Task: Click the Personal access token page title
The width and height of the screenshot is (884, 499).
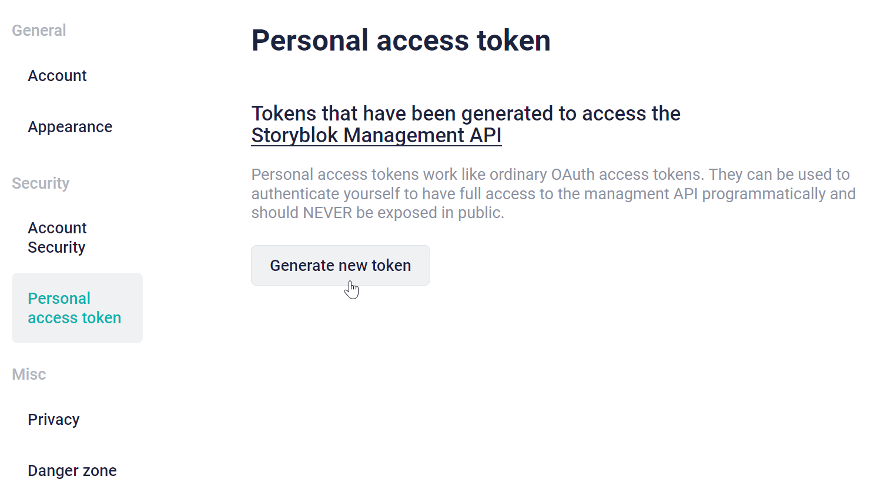Action: pyautogui.click(x=401, y=41)
